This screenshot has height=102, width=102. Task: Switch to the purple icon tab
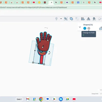tap(67, 2)
